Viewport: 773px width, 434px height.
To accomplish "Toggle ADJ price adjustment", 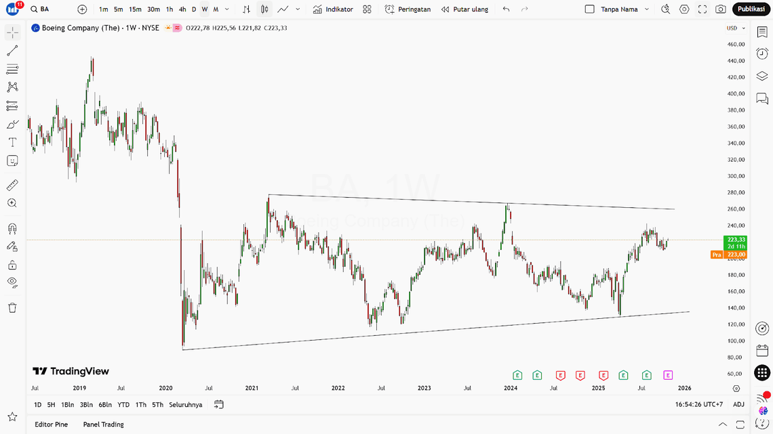I will click(738, 404).
